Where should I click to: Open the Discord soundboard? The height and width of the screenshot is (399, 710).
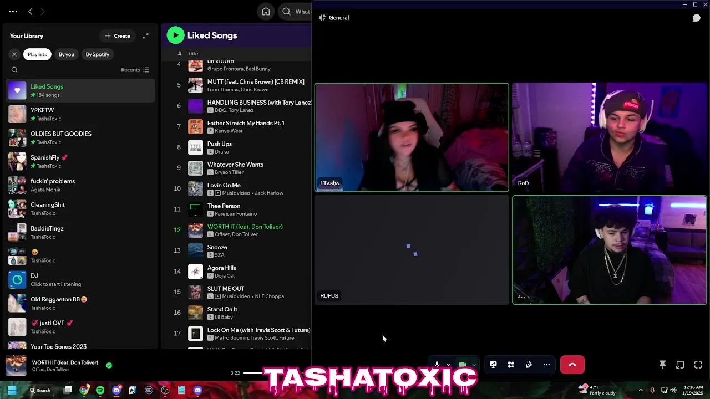(x=529, y=365)
